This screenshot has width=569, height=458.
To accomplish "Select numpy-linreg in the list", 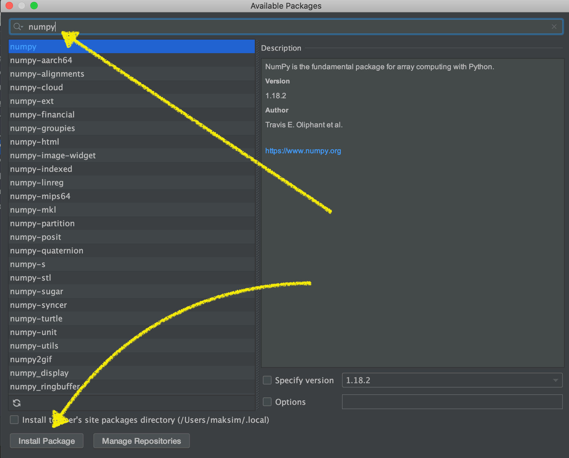I will point(132,182).
